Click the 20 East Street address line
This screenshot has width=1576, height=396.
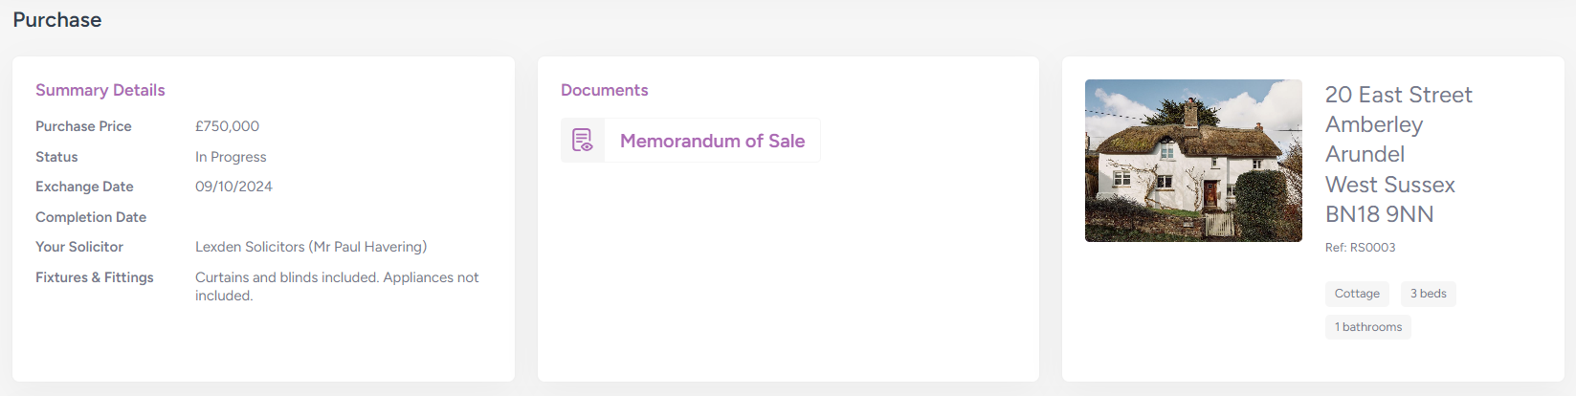point(1398,95)
